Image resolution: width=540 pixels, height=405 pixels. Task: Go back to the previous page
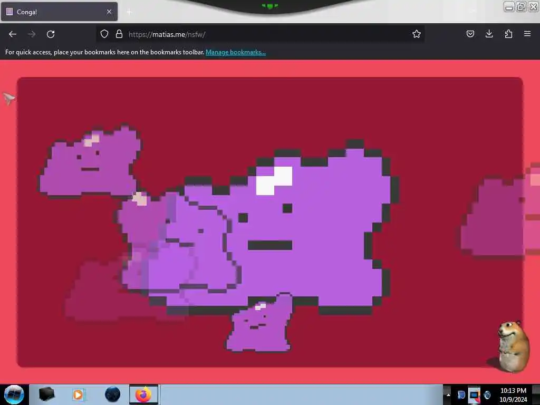coord(13,34)
